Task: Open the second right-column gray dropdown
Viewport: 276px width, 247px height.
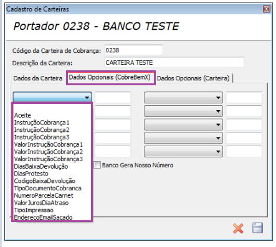Action: 183,111
